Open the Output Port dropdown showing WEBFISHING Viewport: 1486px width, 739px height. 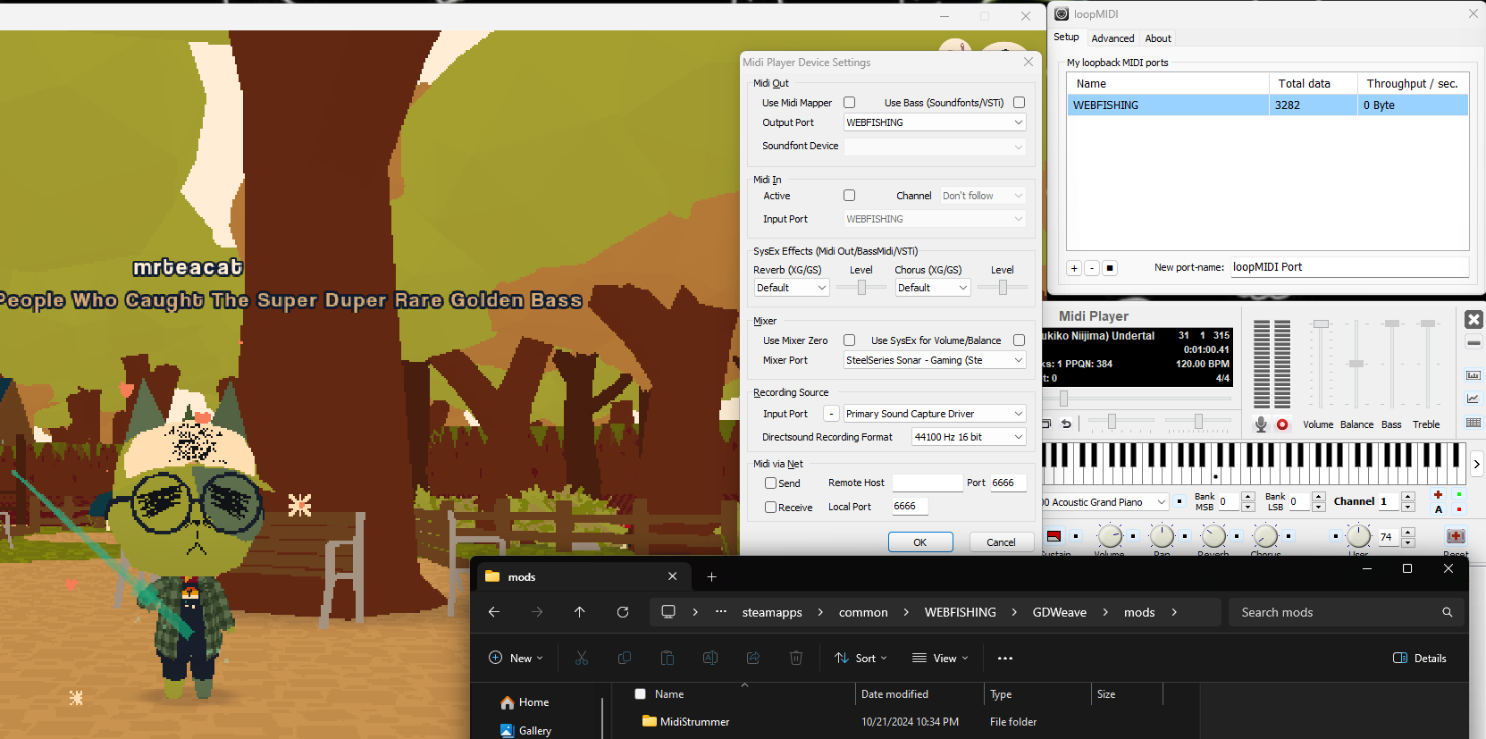(x=935, y=122)
